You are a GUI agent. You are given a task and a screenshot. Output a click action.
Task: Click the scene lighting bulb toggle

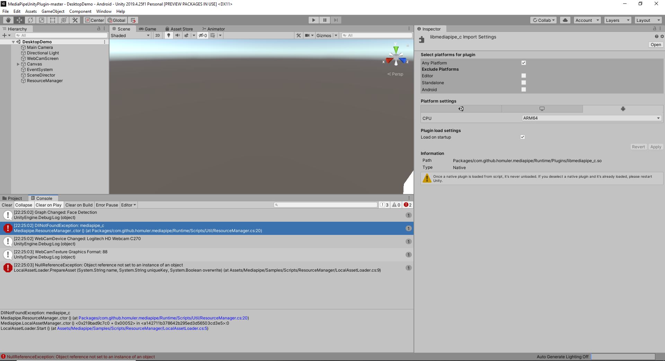point(169,35)
